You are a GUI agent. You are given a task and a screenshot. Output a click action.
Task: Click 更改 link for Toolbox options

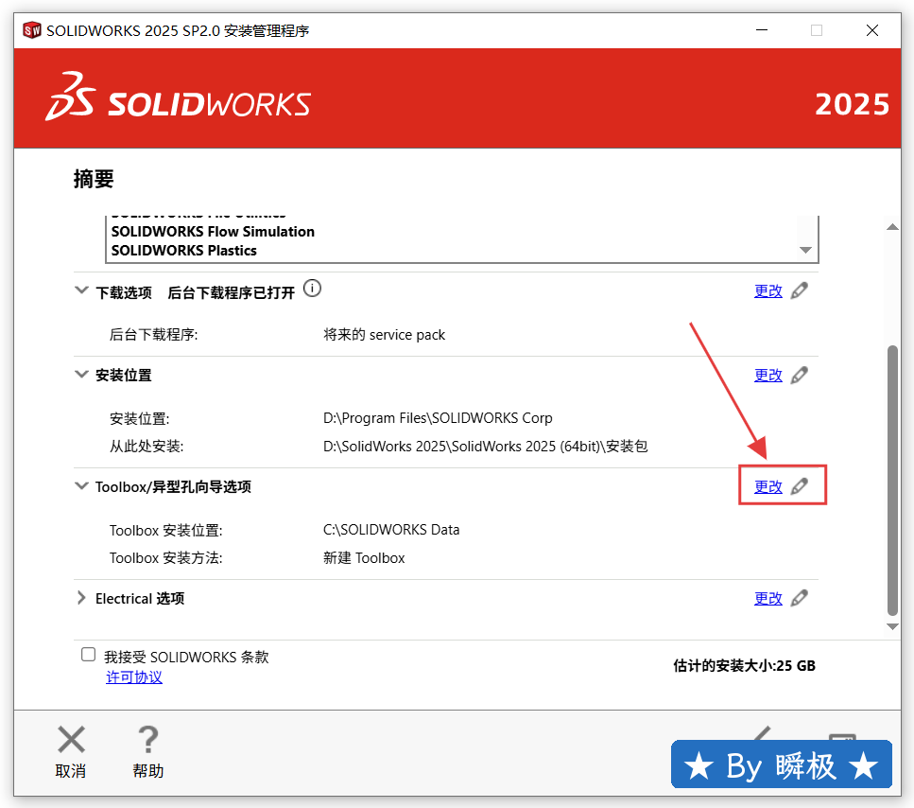pyautogui.click(x=767, y=486)
